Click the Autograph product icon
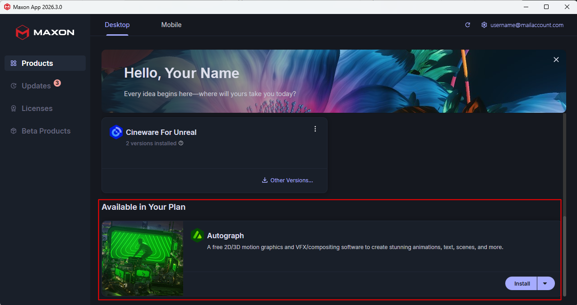The image size is (577, 305). coord(198,236)
